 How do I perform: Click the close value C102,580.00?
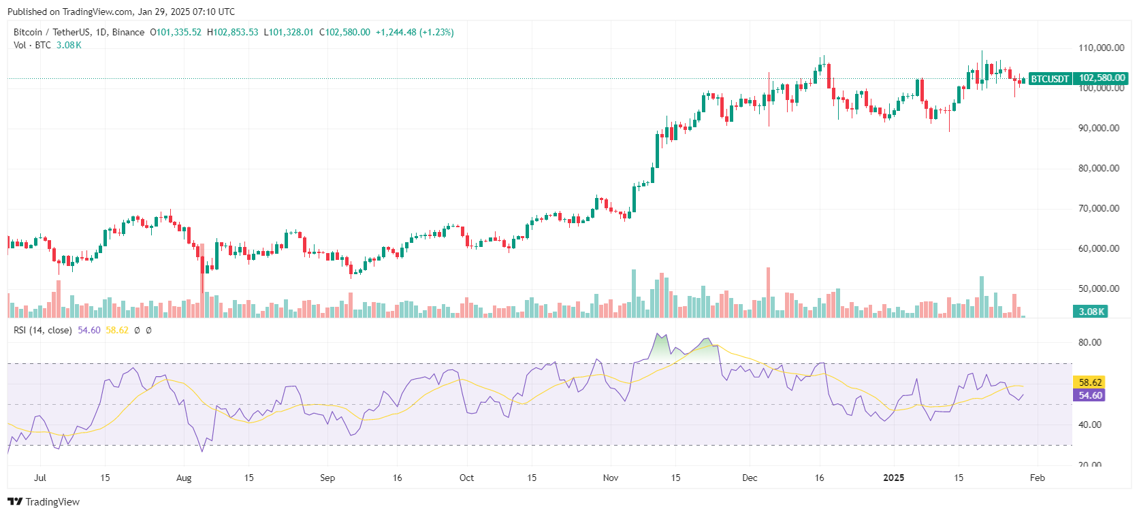[x=344, y=32]
